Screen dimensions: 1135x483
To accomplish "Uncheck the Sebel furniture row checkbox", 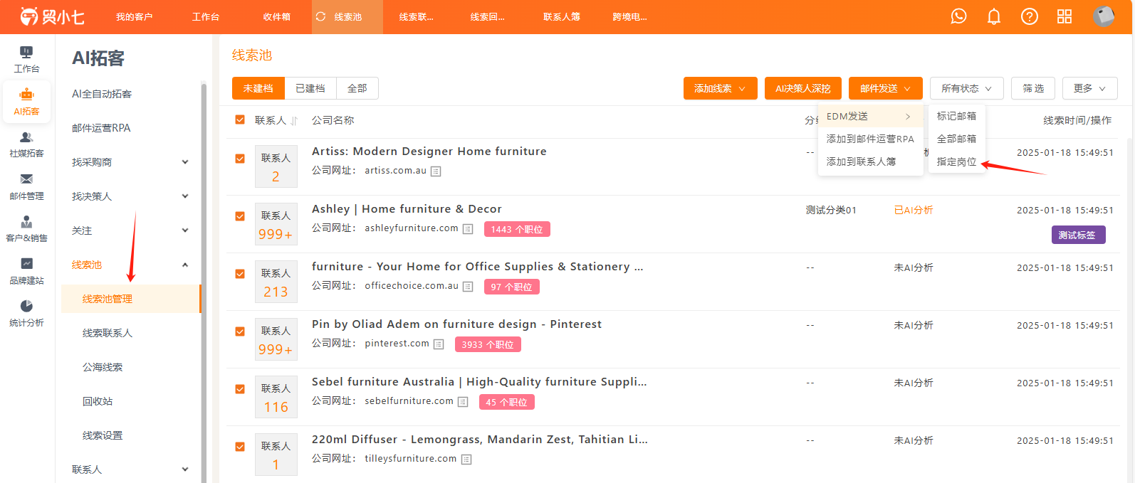I will tap(240, 389).
